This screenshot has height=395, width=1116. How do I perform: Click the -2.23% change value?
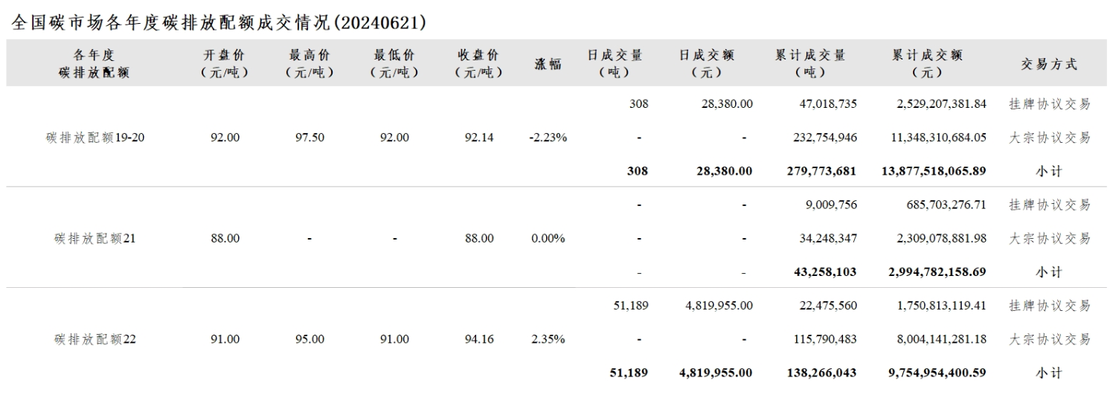pyautogui.click(x=548, y=138)
